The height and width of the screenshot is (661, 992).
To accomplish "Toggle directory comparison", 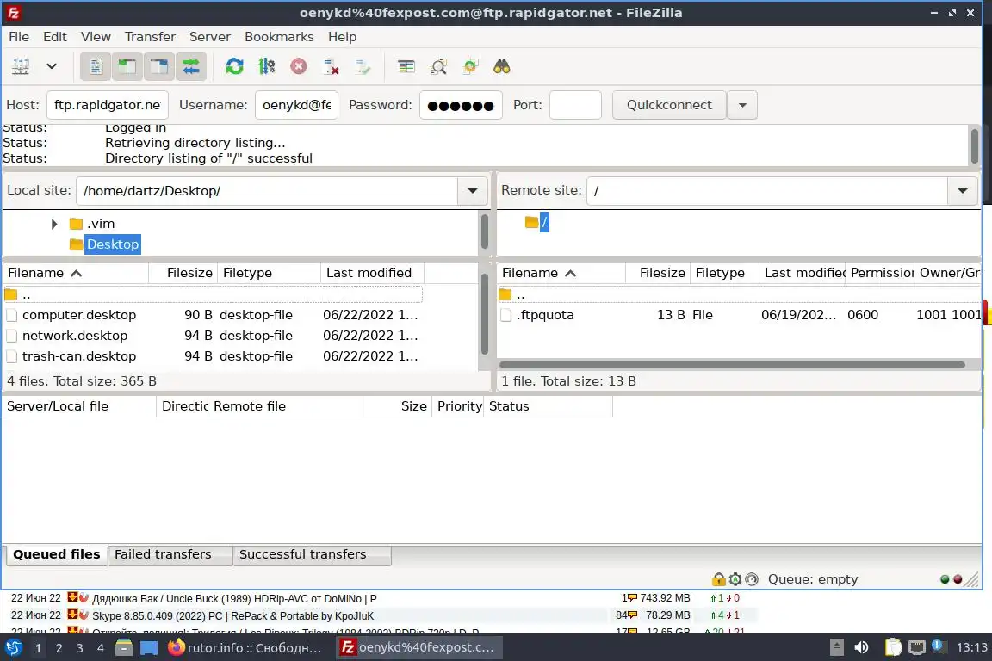I will pyautogui.click(x=438, y=66).
